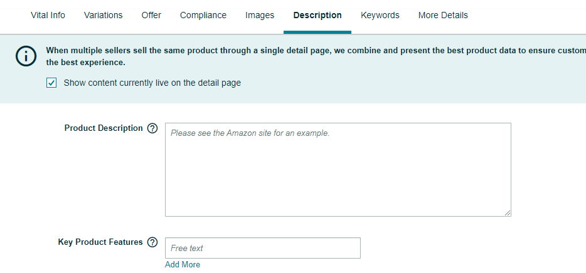Image resolution: width=586 pixels, height=273 pixels.
Task: Focus the Product Description text area
Action: click(338, 170)
